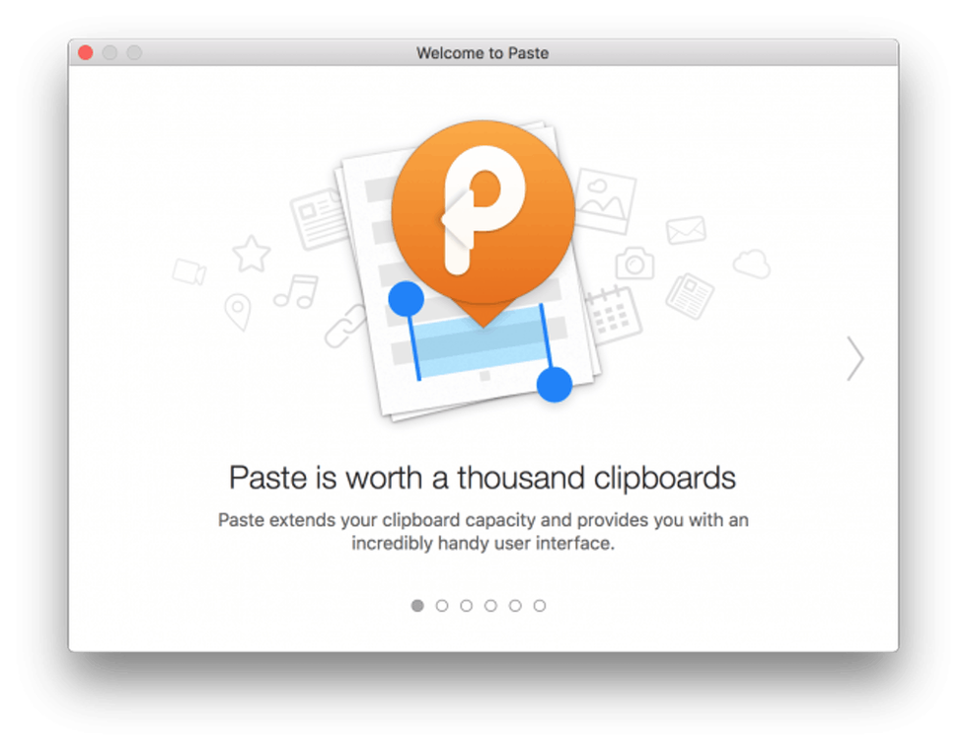The width and height of the screenshot is (967, 750).
Task: Click the chain link icon
Action: [345, 326]
